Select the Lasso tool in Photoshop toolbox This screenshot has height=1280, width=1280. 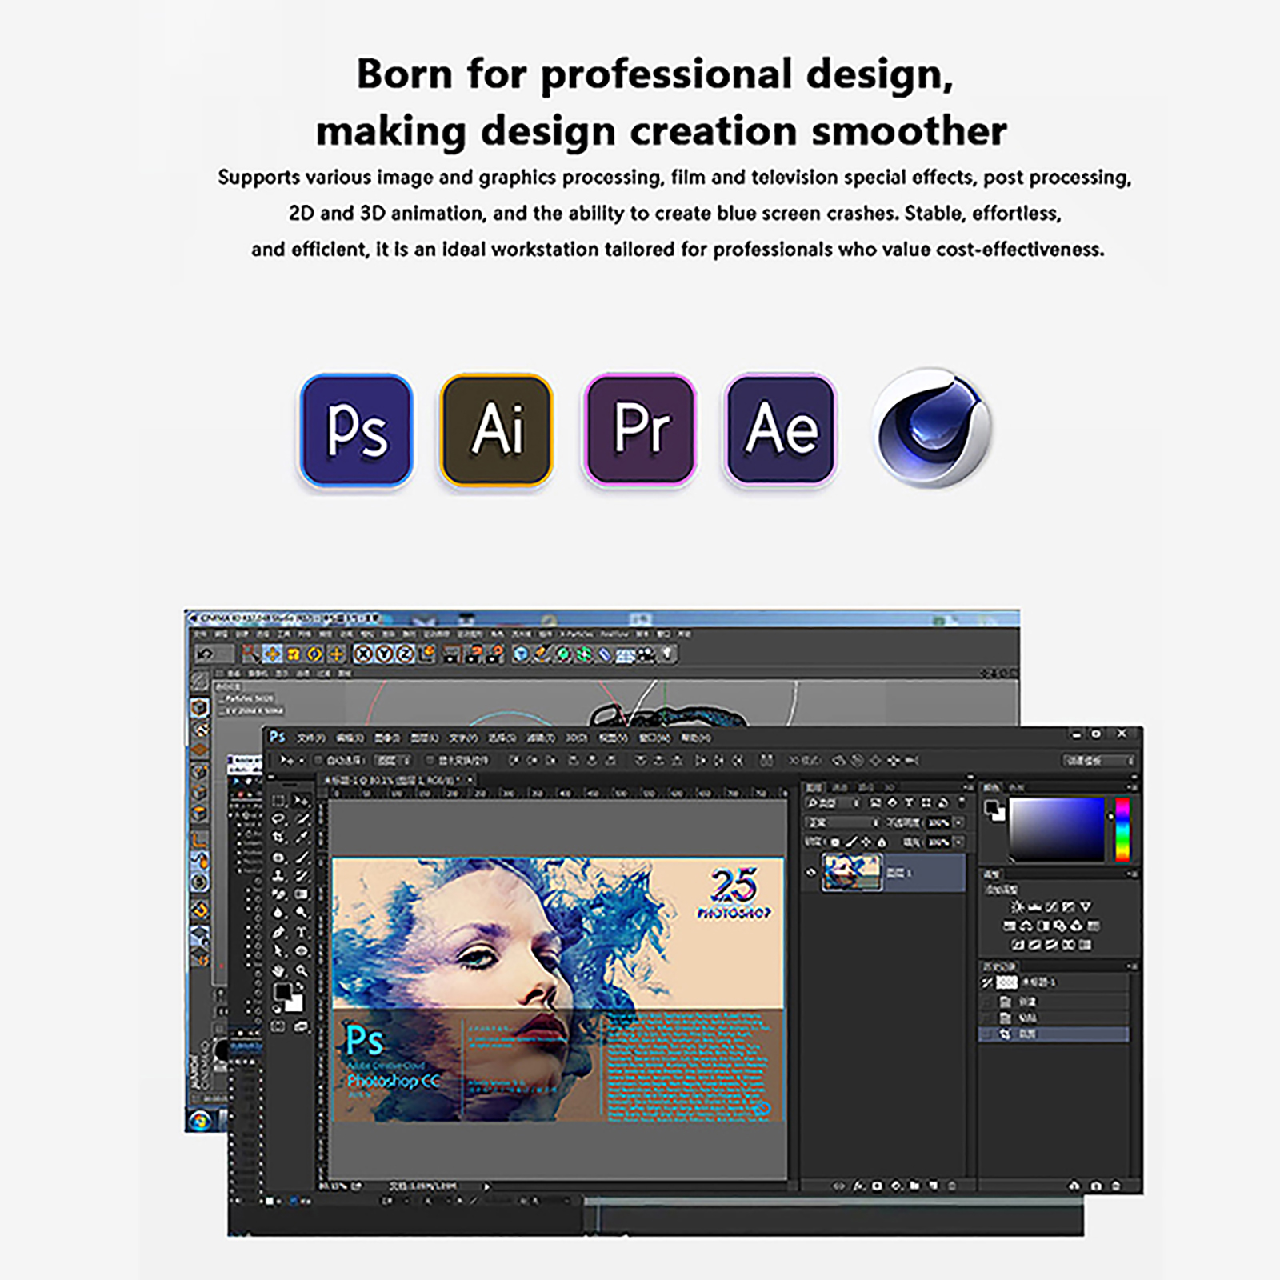(278, 818)
